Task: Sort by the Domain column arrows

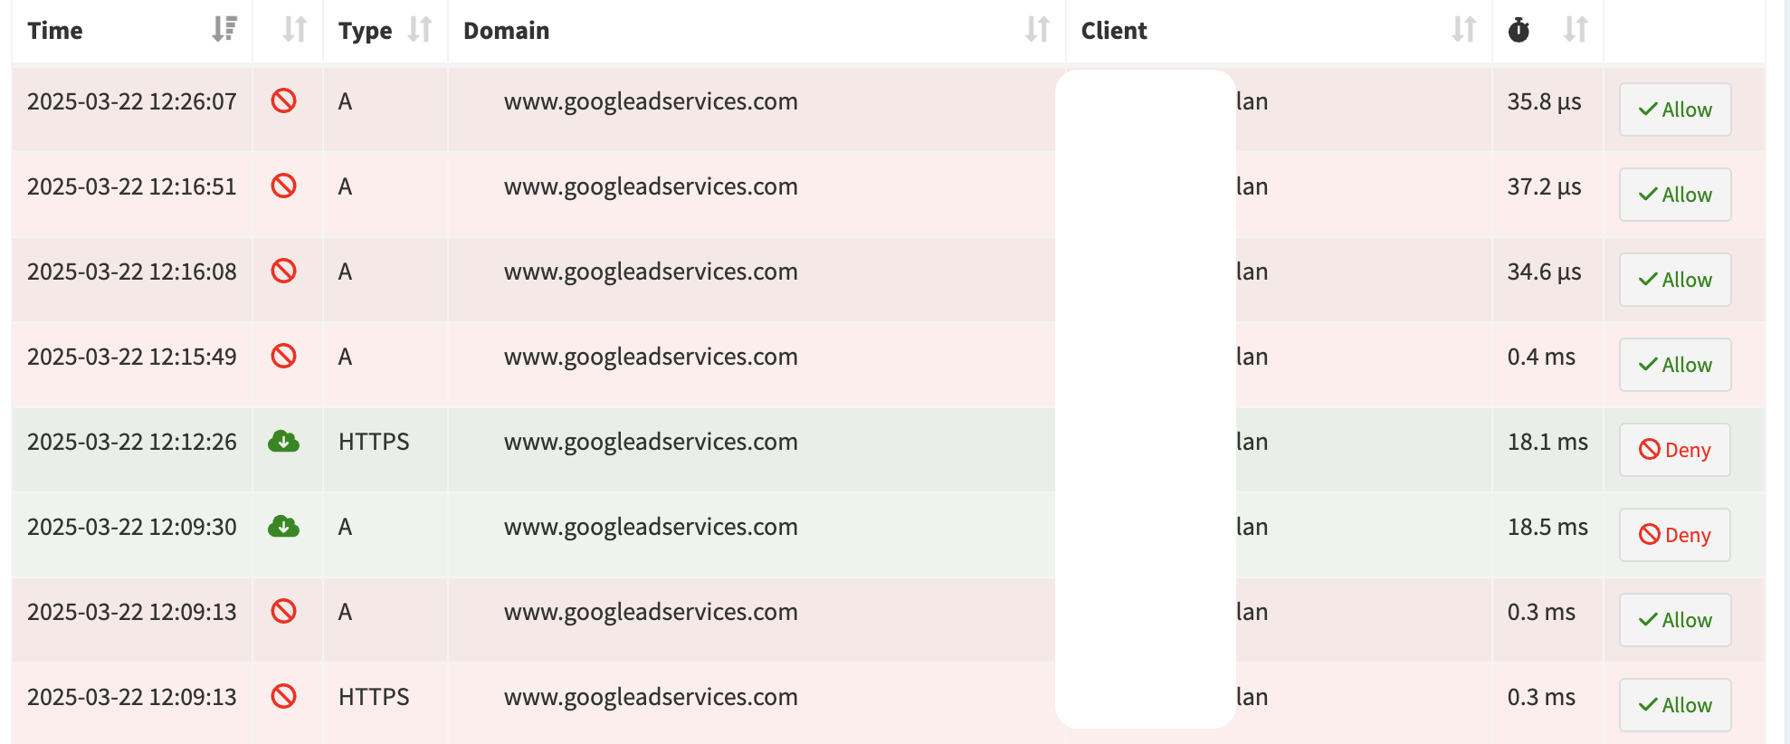Action: pyautogui.click(x=1037, y=30)
